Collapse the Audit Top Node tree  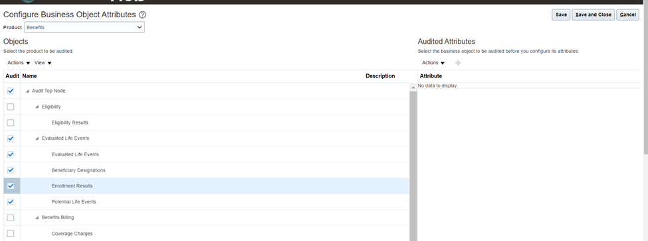(27, 91)
